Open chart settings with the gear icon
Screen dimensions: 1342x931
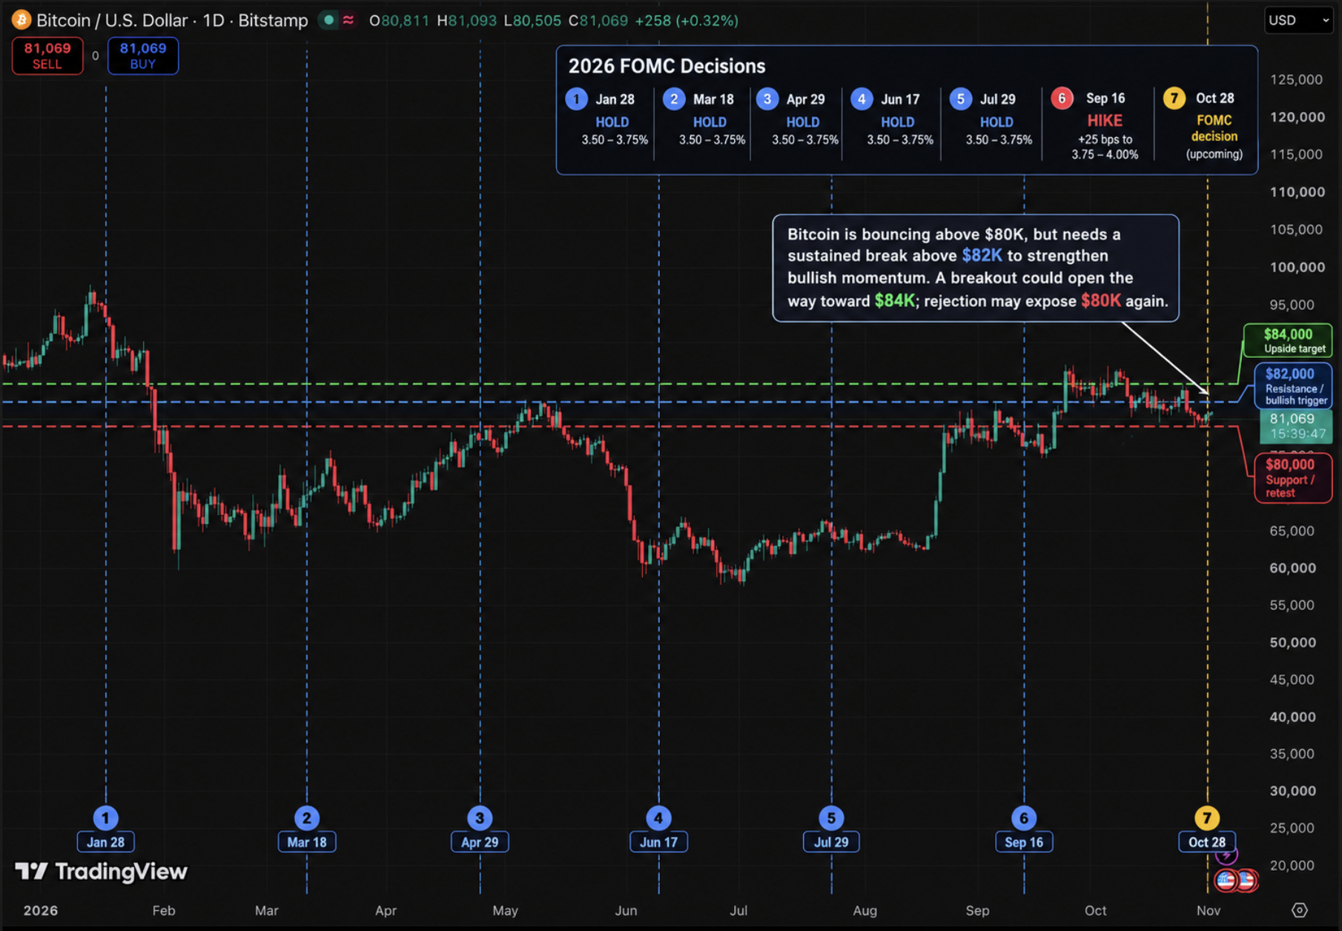point(1300,910)
